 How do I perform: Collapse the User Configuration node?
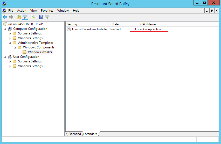tap(5, 57)
